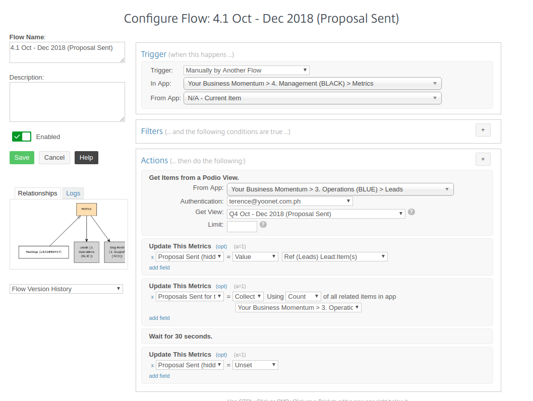533x401 pixels.
Task: Toggle the Enabled switch off
Action: [x=22, y=137]
